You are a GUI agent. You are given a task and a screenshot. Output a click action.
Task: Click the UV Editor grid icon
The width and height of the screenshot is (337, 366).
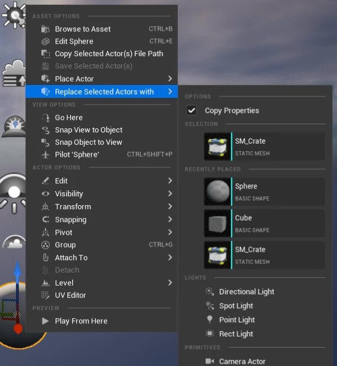(46, 295)
